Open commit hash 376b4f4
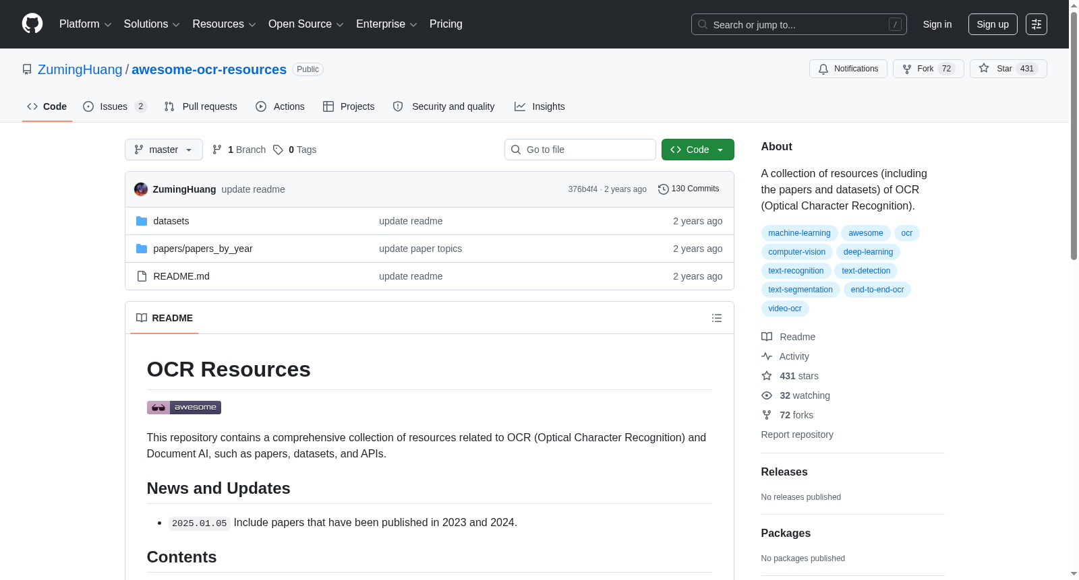1079x580 pixels. (583, 189)
